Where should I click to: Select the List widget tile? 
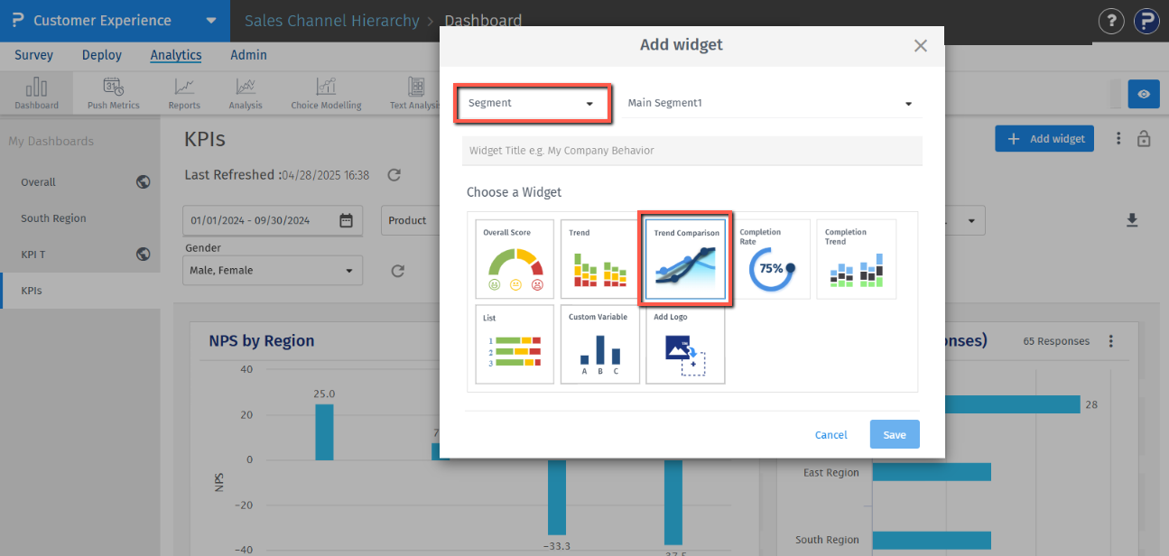[x=515, y=344]
